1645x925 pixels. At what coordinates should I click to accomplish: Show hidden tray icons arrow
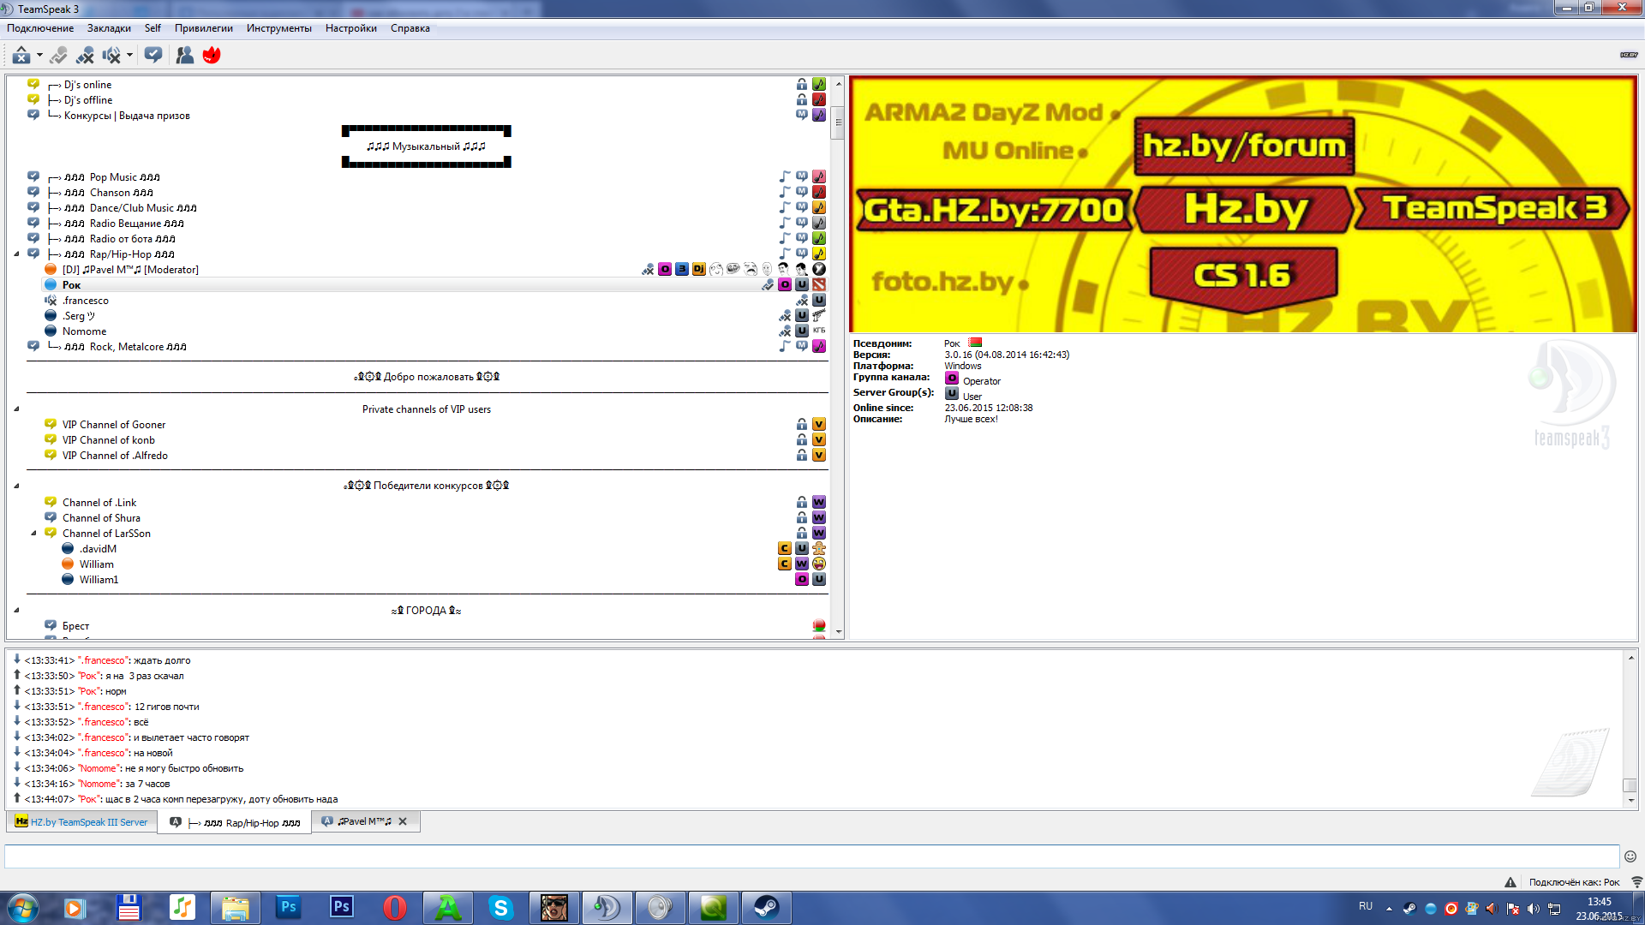pos(1389,909)
